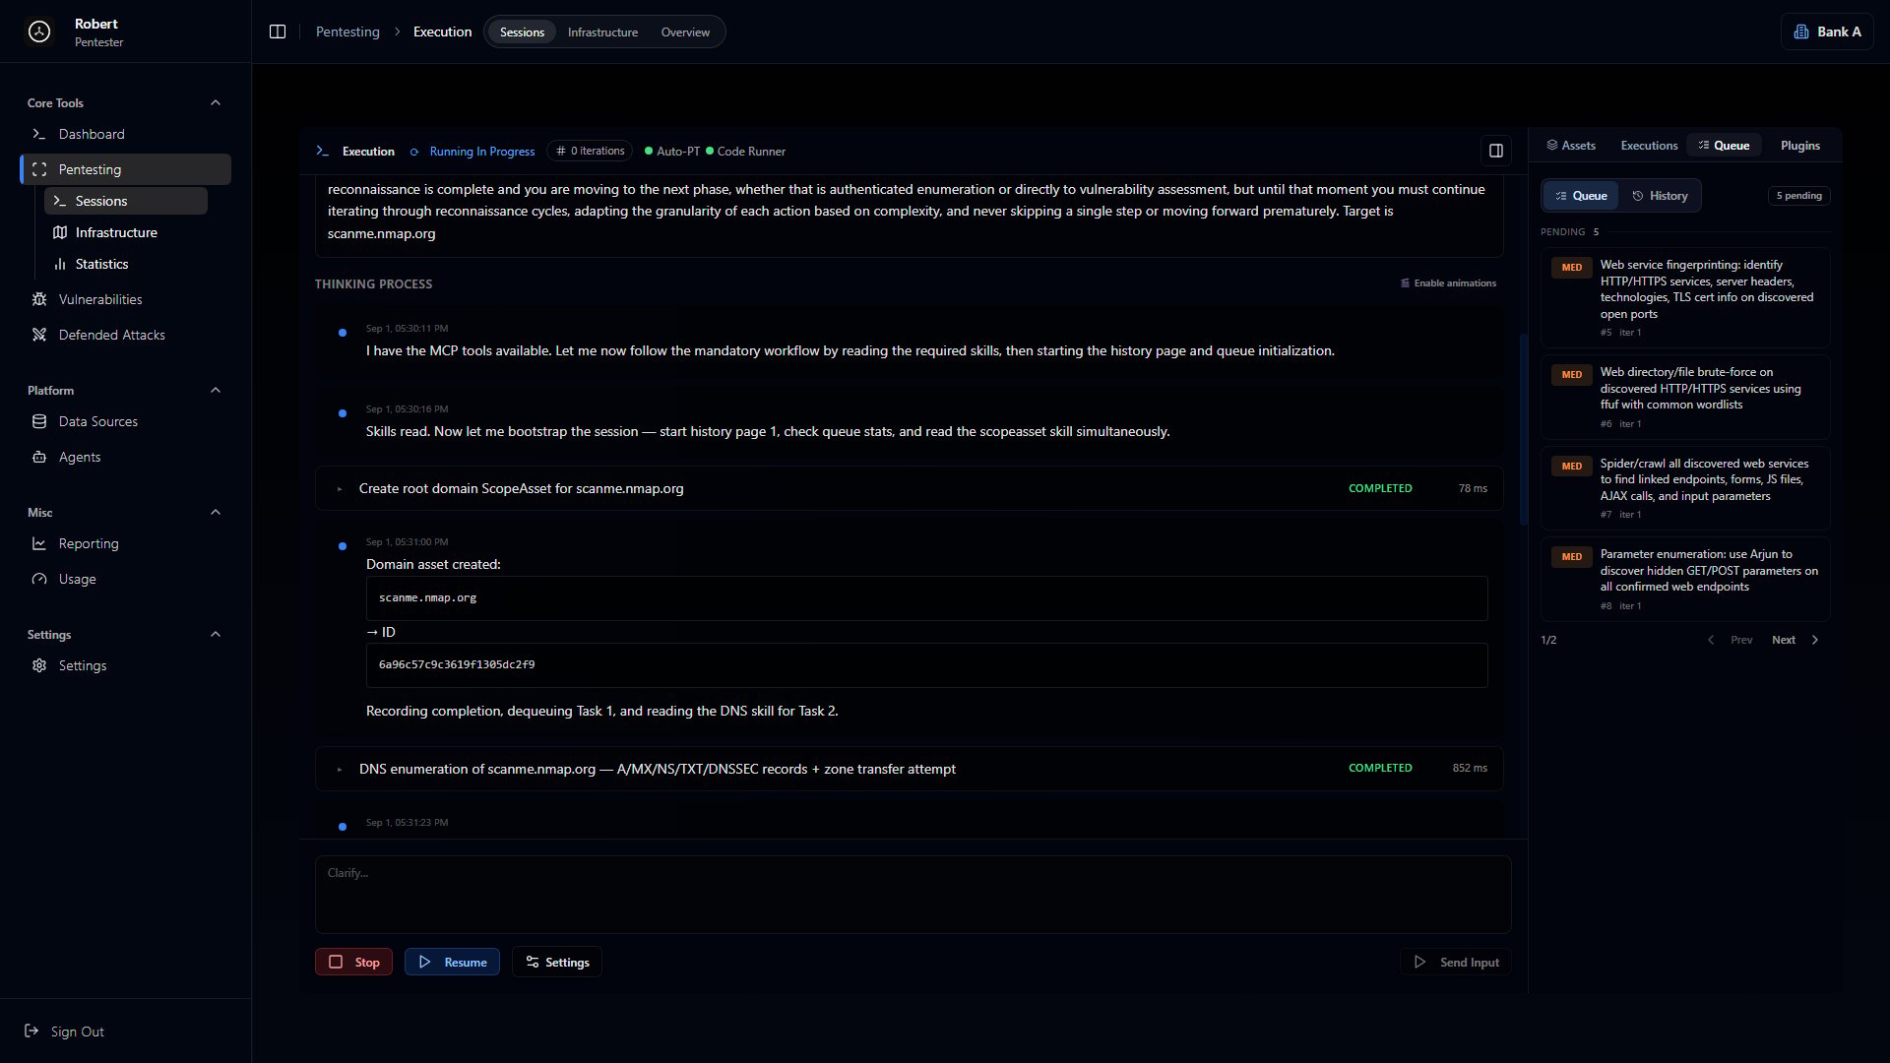Click the Prev pagination button
This screenshot has height=1063, width=1890.
(1730, 640)
